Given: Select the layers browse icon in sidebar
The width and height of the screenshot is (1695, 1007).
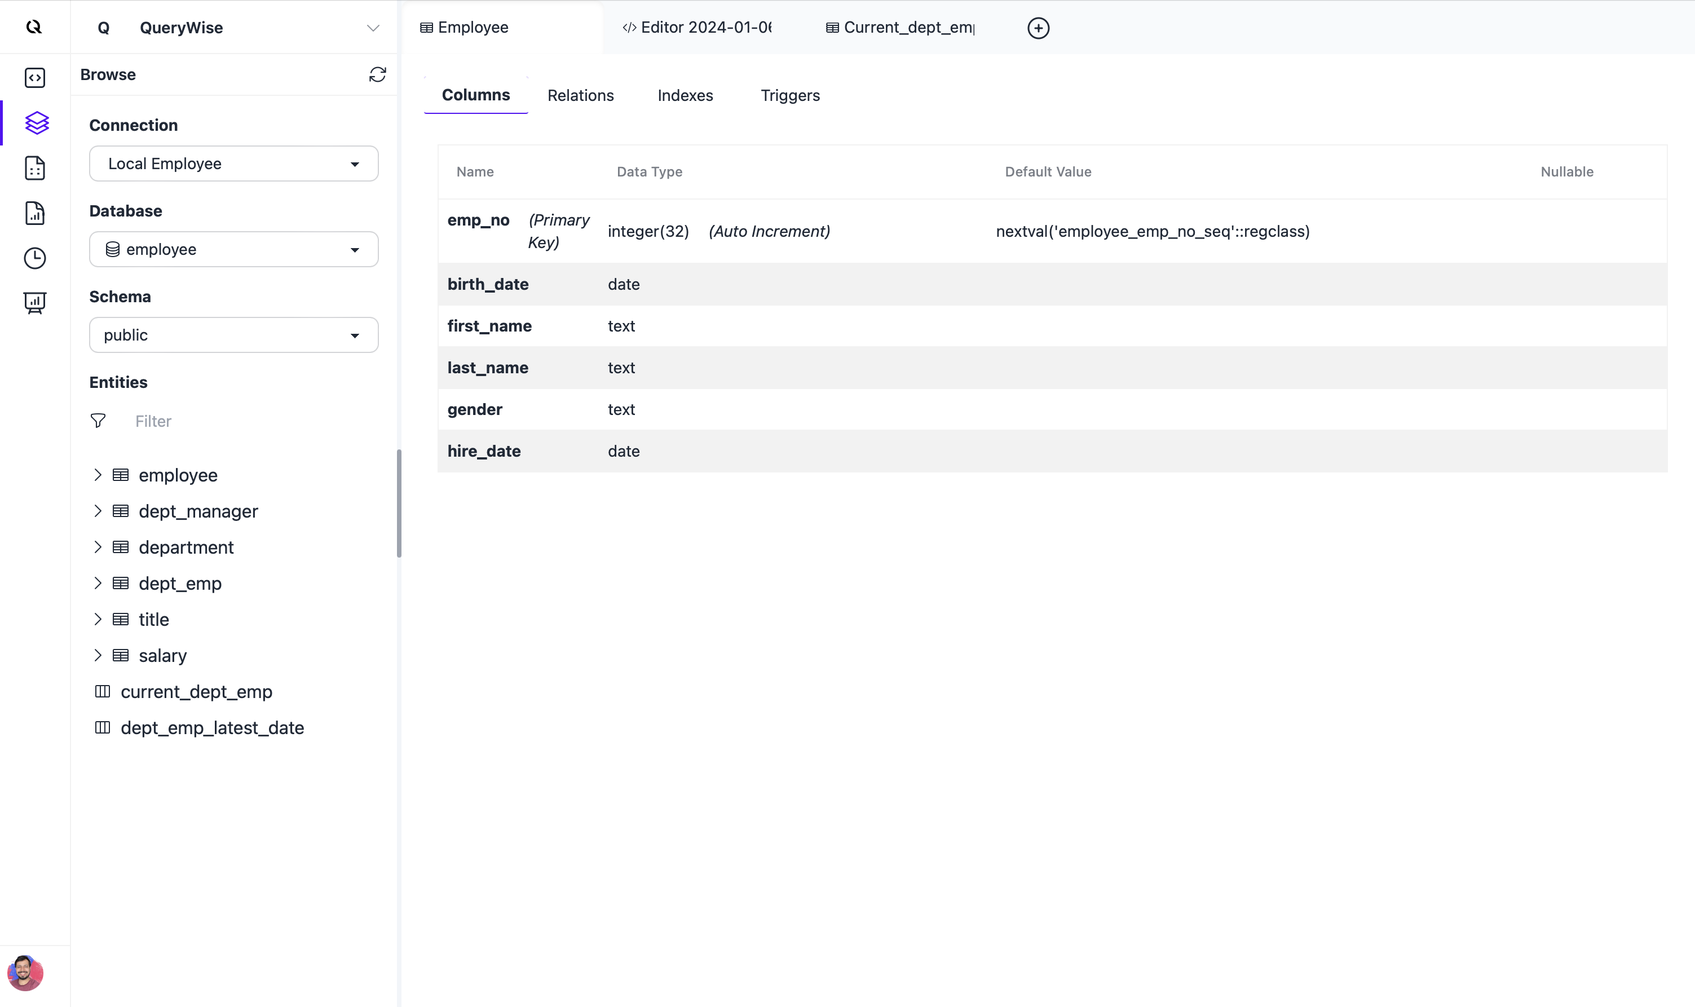Looking at the screenshot, I should tap(34, 123).
